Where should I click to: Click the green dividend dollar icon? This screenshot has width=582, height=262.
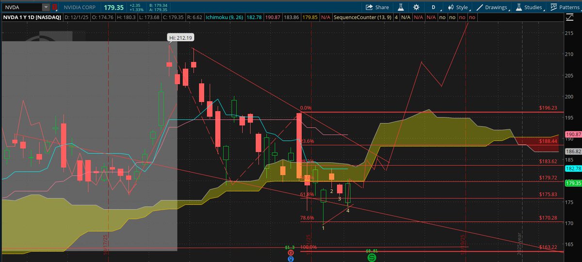pos(372,258)
